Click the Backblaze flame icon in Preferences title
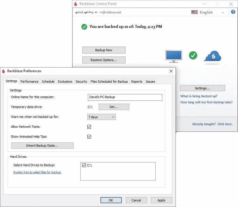Image resolution: width=238 pixels, height=207 pixels. (4, 71)
